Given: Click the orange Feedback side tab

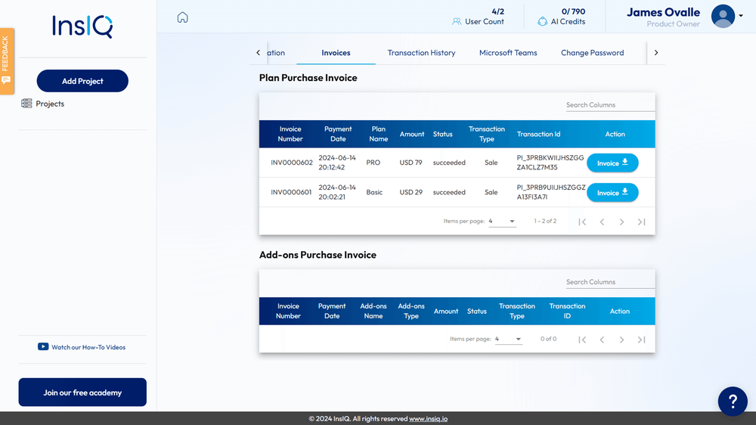Looking at the screenshot, I should coord(7,60).
